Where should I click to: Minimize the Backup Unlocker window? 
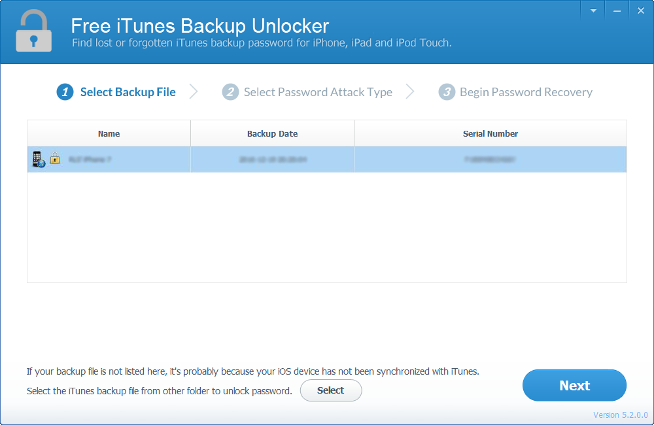point(616,11)
